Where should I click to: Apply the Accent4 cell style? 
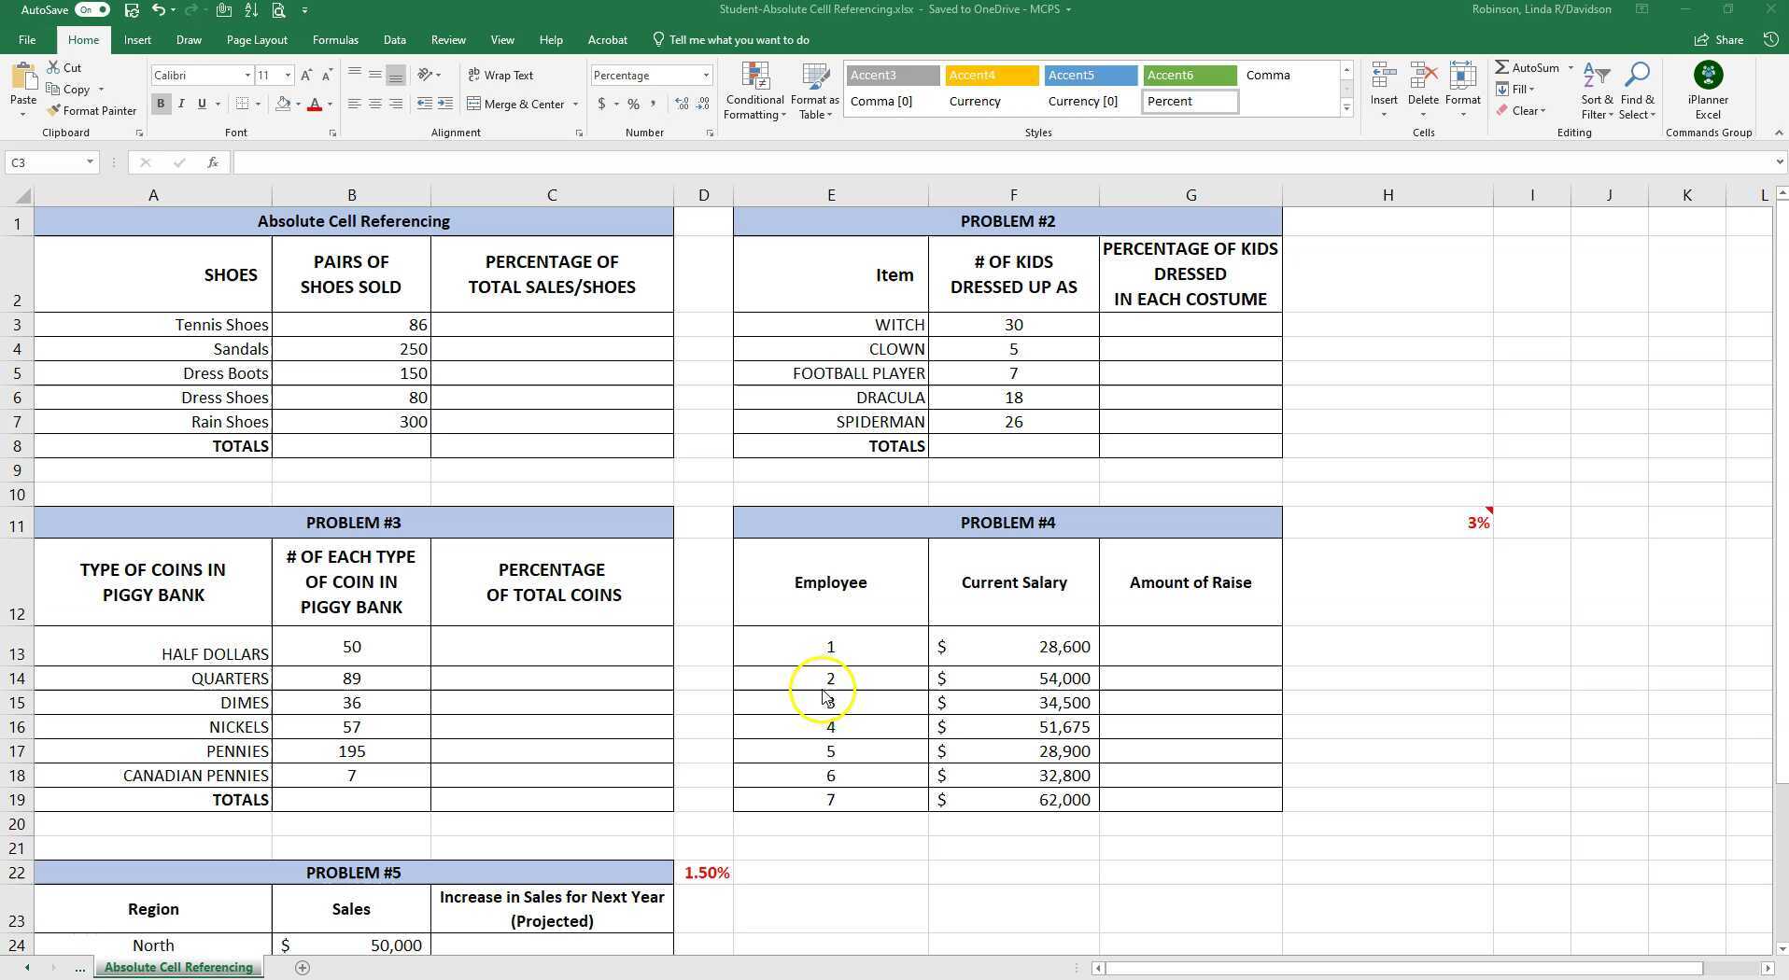(x=991, y=76)
